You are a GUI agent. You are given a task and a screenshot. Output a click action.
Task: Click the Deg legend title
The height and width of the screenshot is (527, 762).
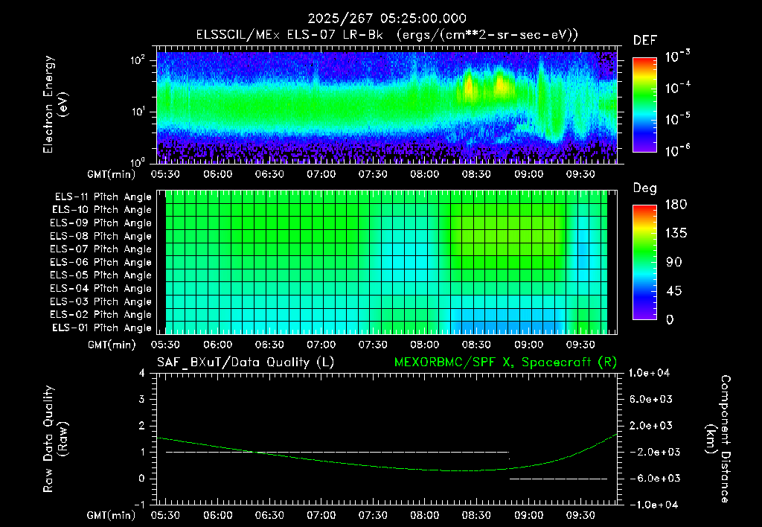coord(645,188)
